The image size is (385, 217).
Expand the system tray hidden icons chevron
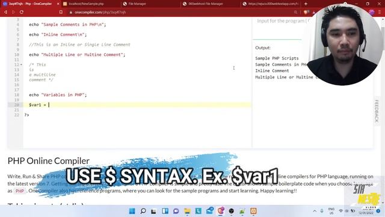315,211
